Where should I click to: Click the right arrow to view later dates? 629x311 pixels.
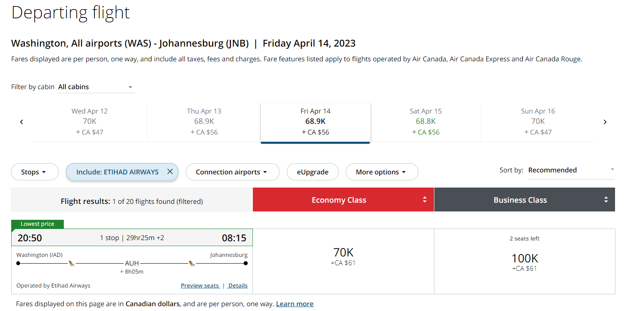pos(605,122)
